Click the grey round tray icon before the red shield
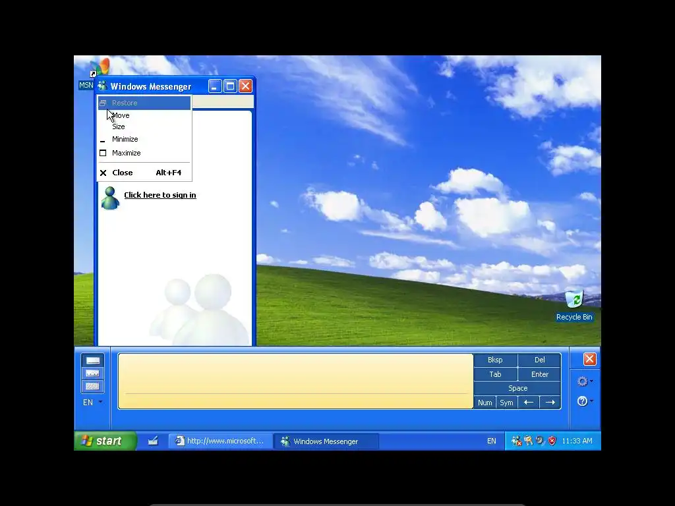This screenshot has height=506, width=675. (540, 441)
